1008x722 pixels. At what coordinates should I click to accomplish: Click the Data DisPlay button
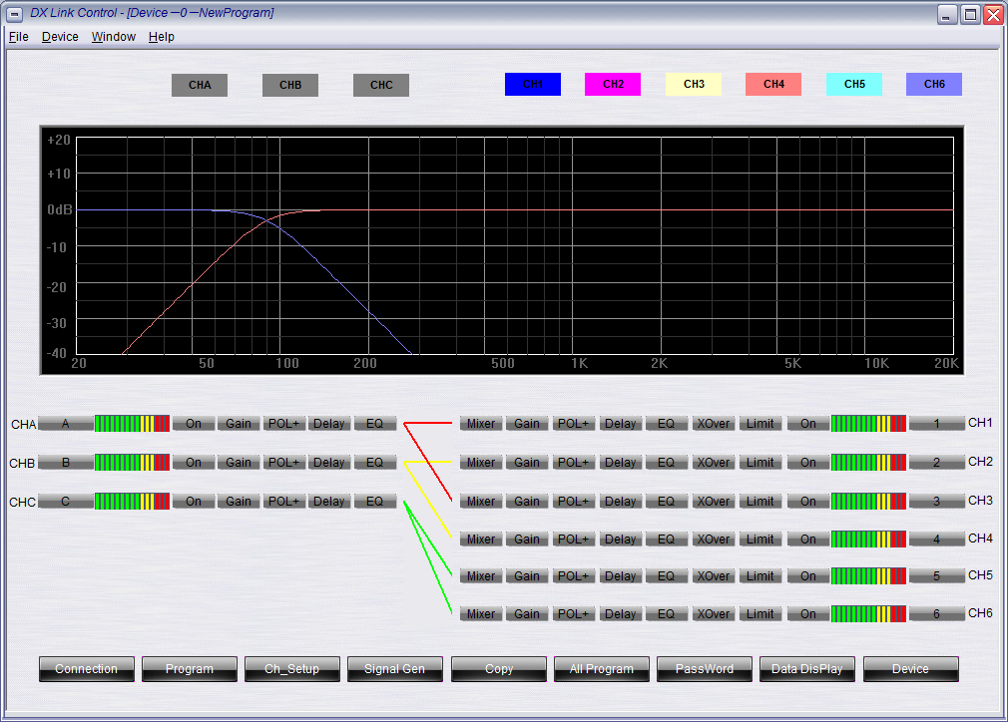806,669
